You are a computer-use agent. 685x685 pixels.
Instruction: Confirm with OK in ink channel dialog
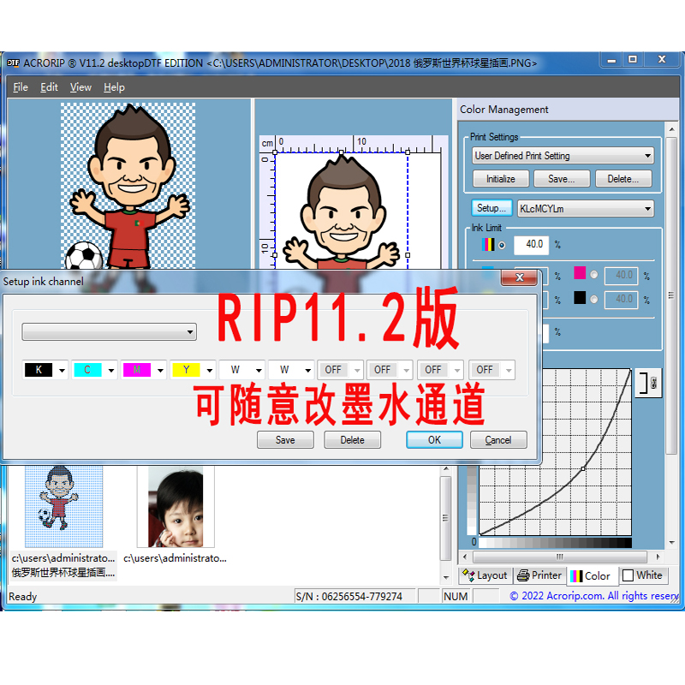(434, 440)
